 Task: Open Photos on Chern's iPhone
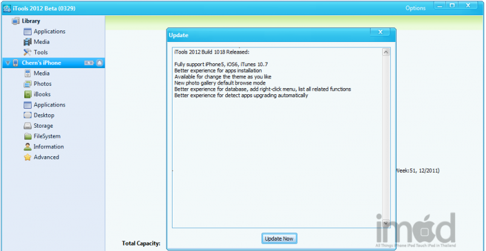(43, 84)
